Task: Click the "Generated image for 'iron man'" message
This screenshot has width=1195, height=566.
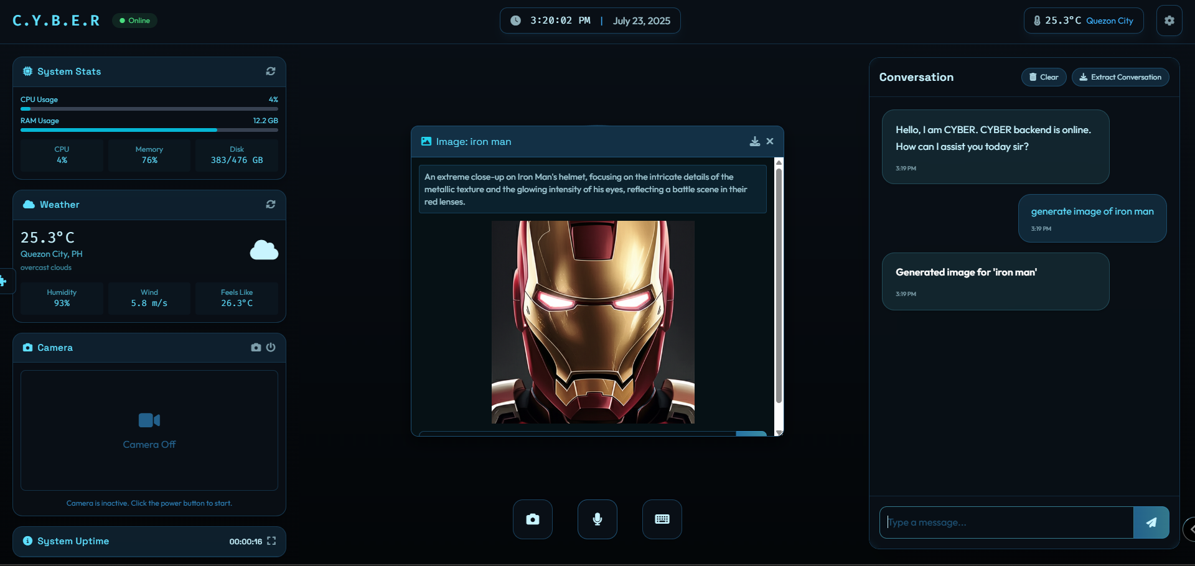Action: [995, 281]
